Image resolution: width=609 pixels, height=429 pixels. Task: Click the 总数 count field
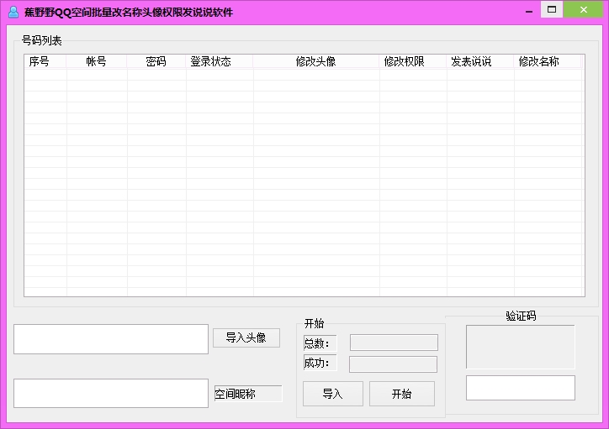[394, 343]
